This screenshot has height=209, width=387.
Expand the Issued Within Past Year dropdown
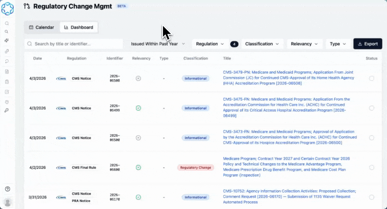coord(158,44)
